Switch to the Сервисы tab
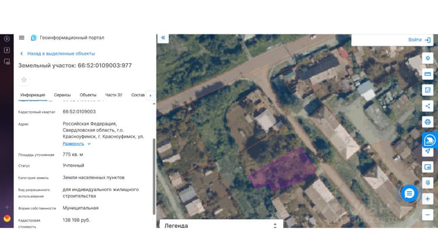The width and height of the screenshot is (438, 246). [x=62, y=95]
